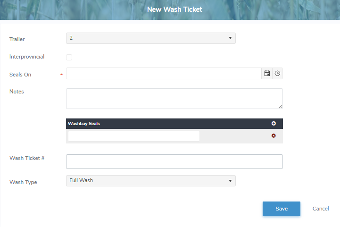340x227 pixels.
Task: Open the Wash Type dropdown
Action: pyautogui.click(x=150, y=180)
